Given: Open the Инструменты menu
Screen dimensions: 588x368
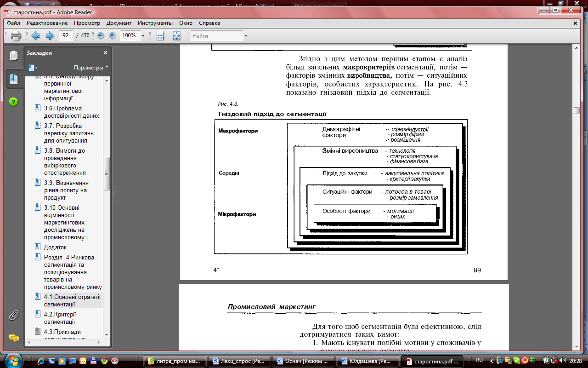Looking at the screenshot, I should click(x=155, y=23).
